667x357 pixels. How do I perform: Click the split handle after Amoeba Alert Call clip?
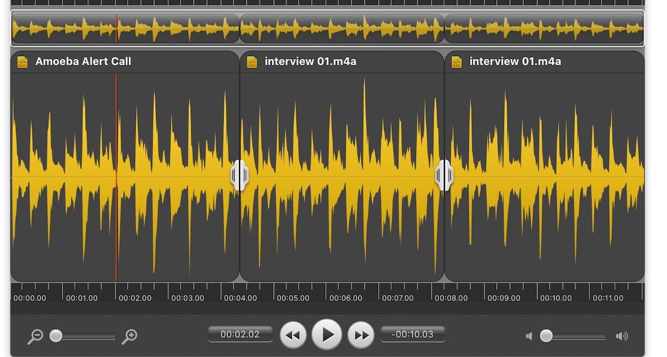[x=239, y=175]
